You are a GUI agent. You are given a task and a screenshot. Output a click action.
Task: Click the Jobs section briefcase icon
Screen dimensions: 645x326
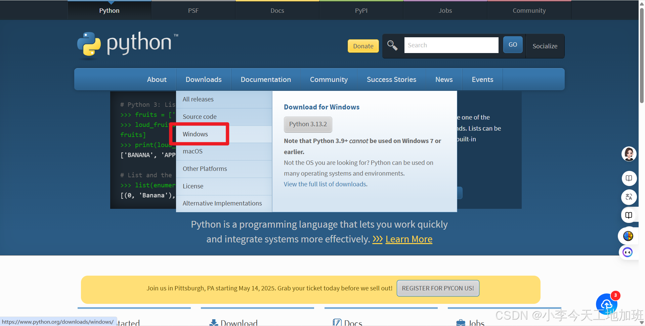click(461, 323)
